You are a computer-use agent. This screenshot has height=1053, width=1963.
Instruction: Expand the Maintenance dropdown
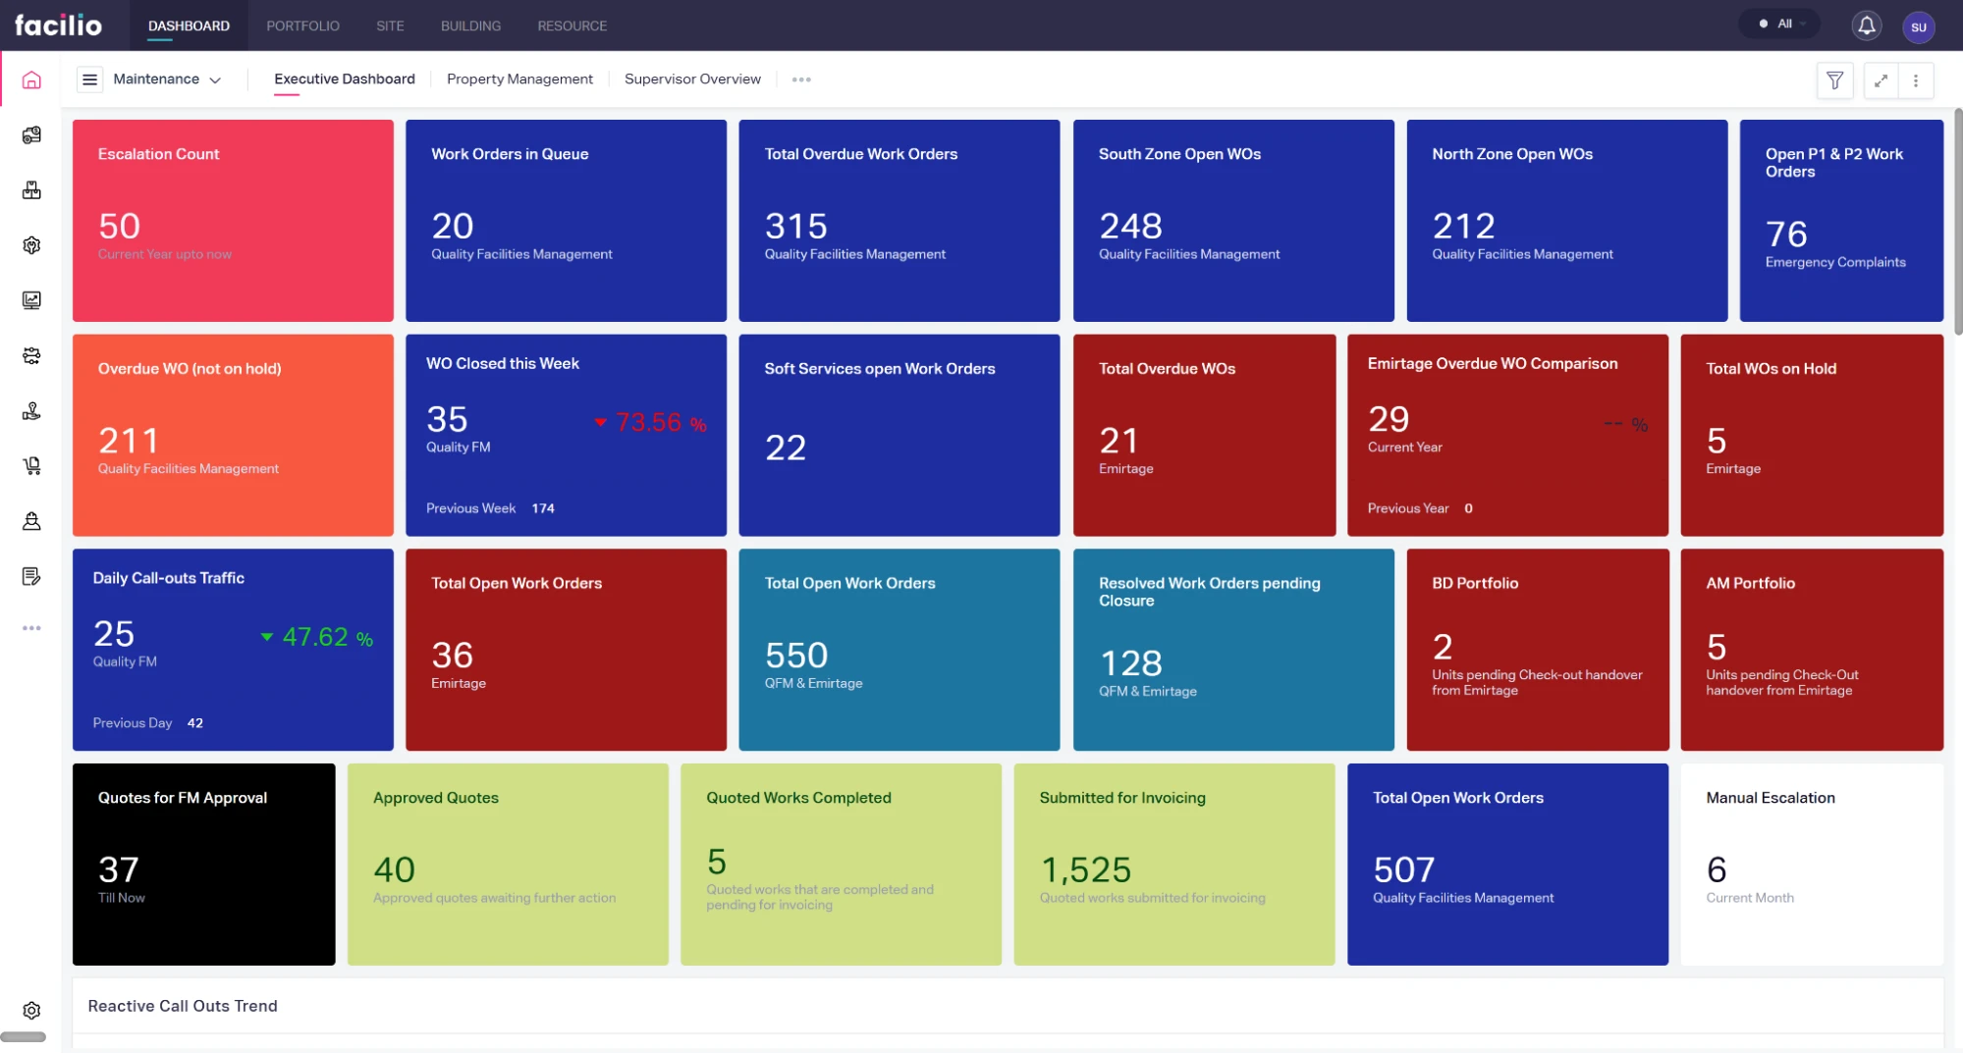coord(167,79)
